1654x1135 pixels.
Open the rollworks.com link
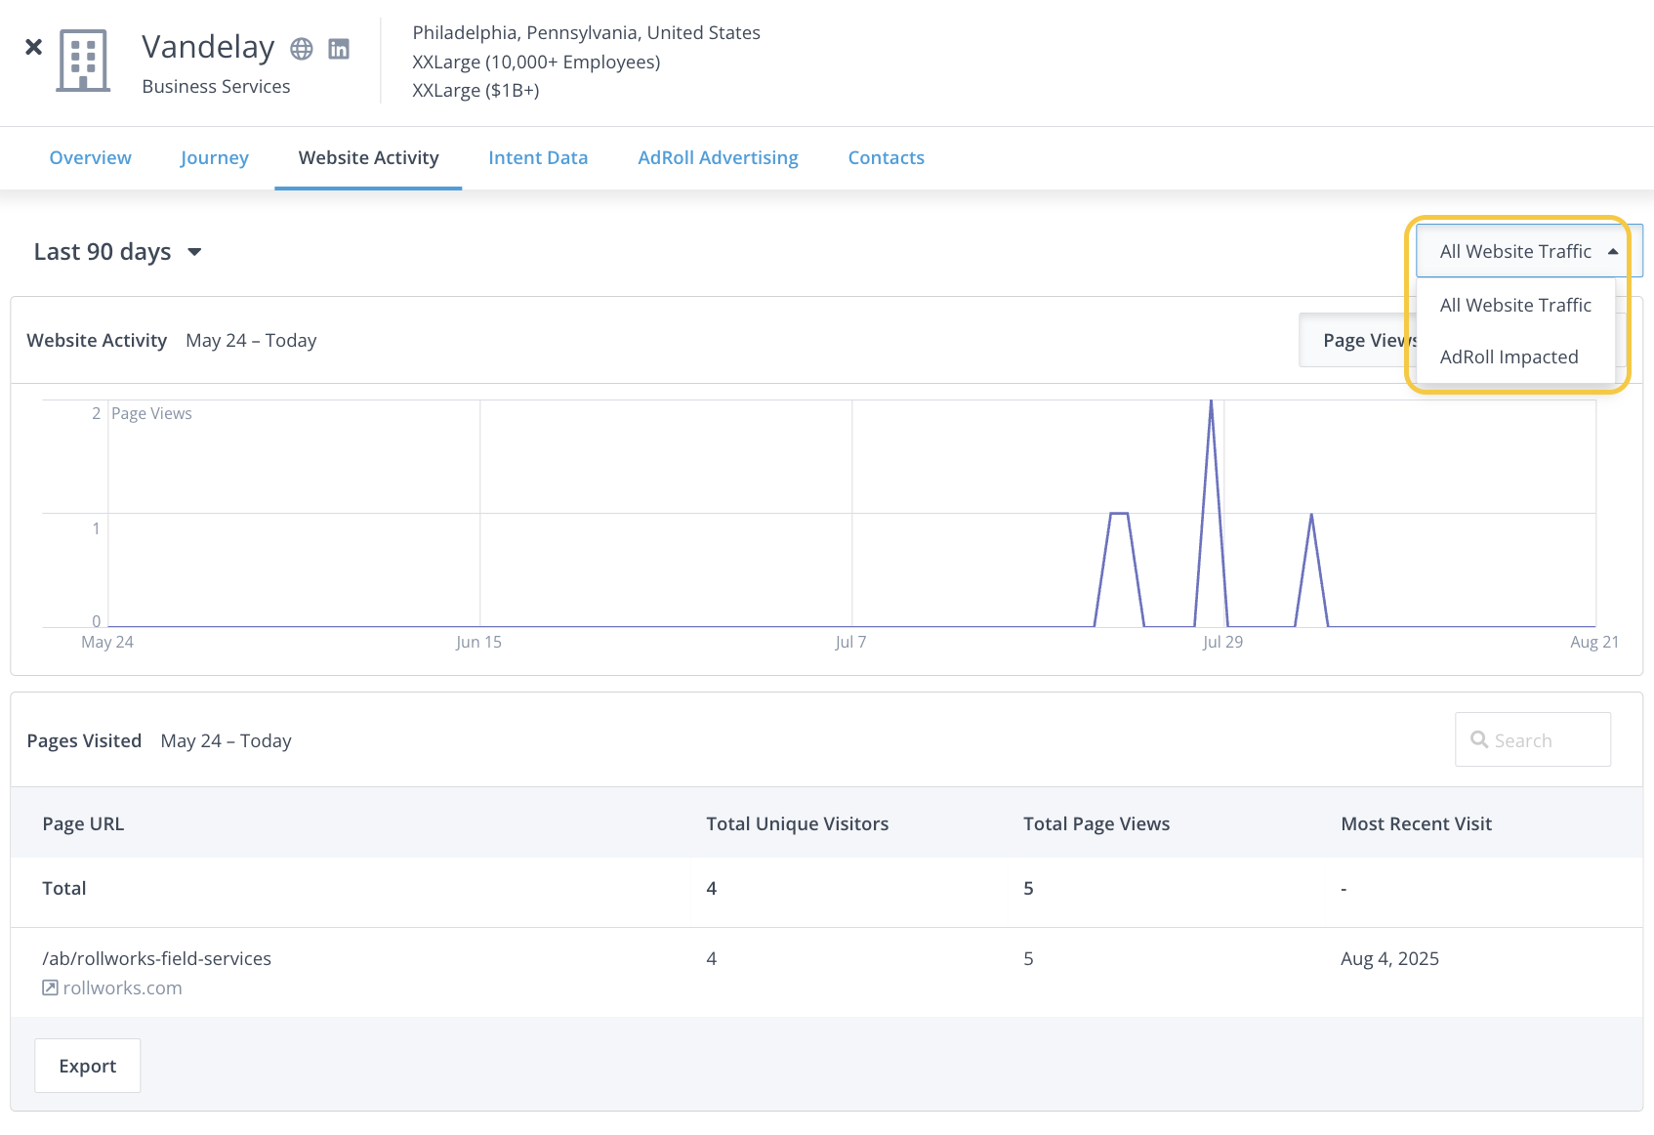[x=122, y=988]
